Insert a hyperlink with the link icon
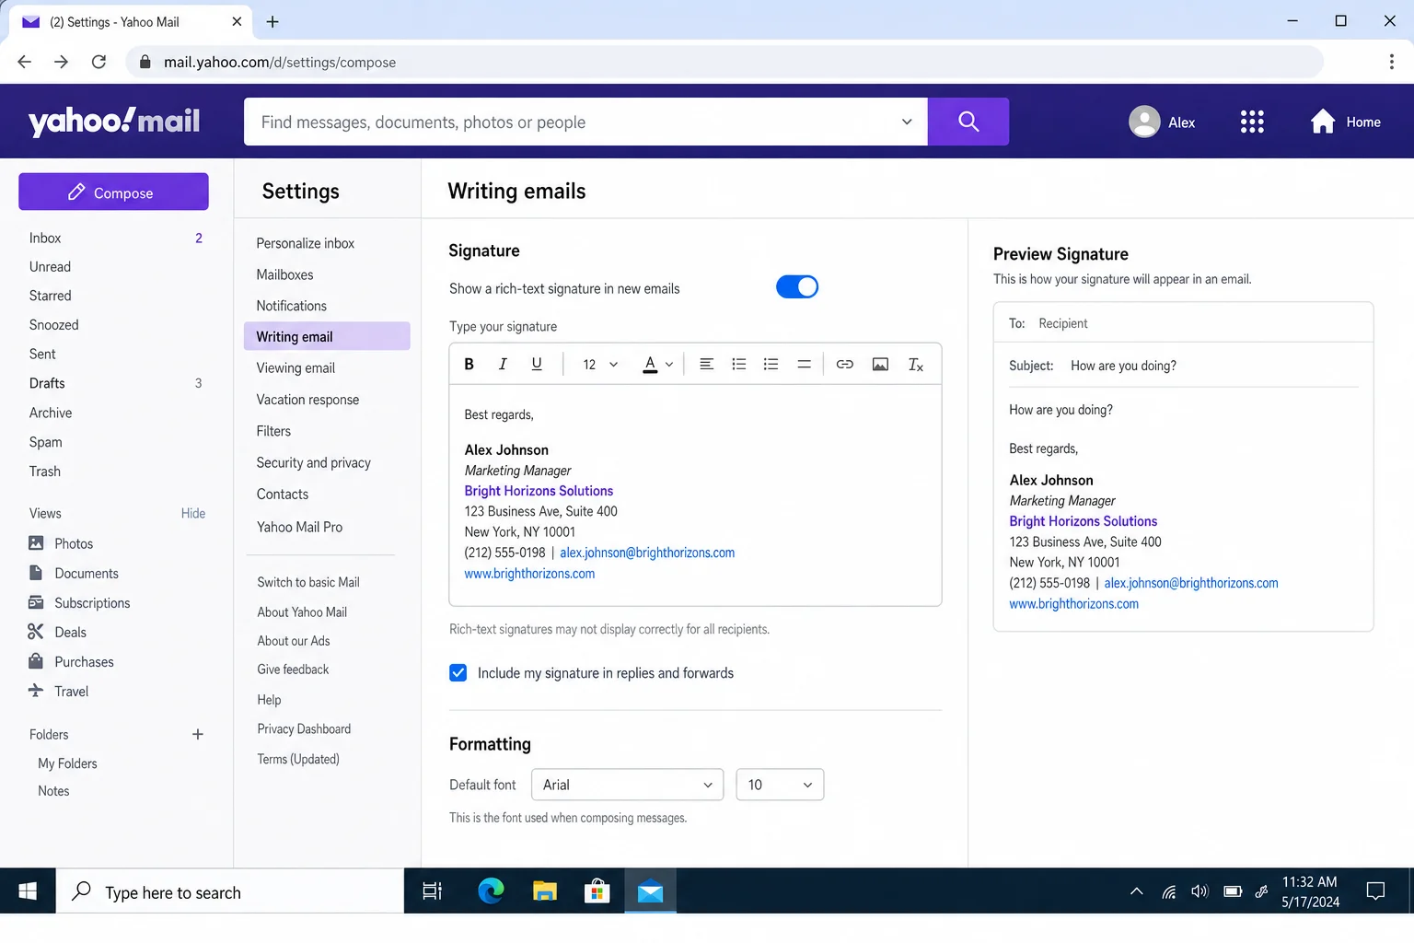 (844, 365)
